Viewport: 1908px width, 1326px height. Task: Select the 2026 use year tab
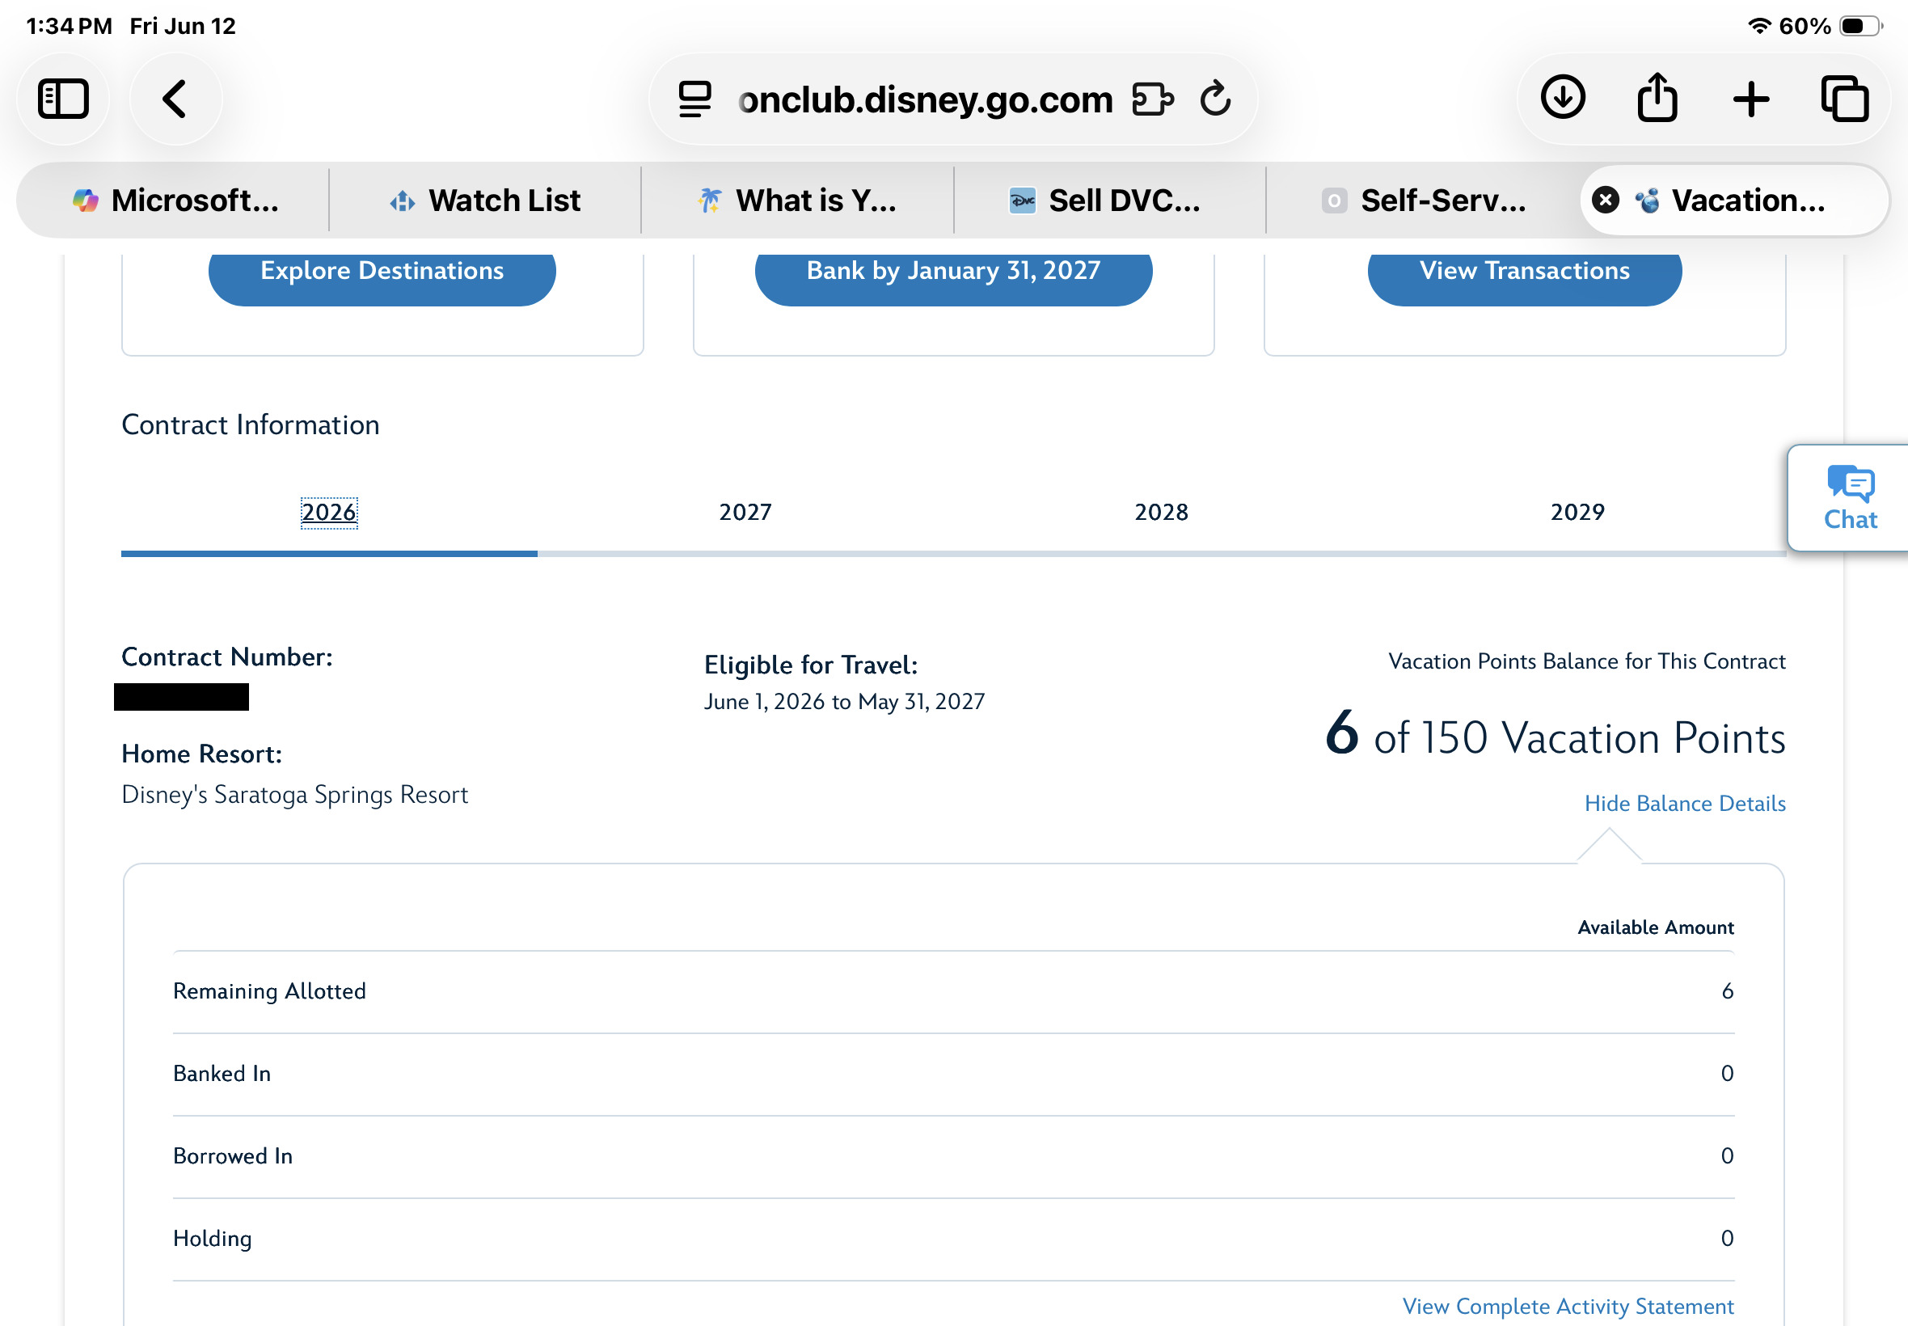point(329,512)
